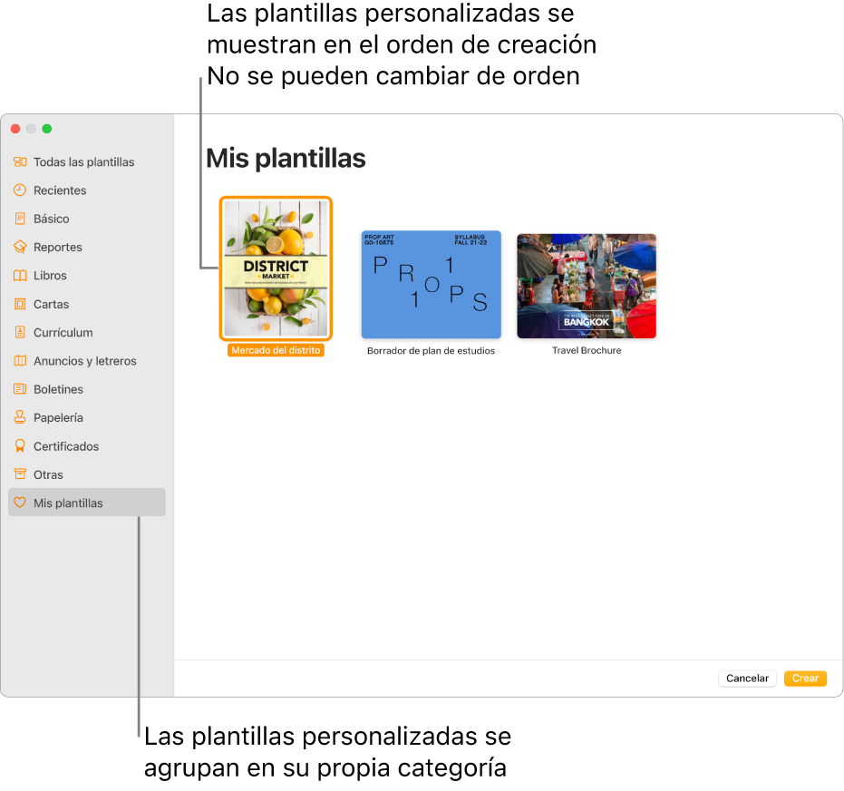Click the Travel Brochure name label
Viewport: 844px width, 791px height.
(x=587, y=350)
